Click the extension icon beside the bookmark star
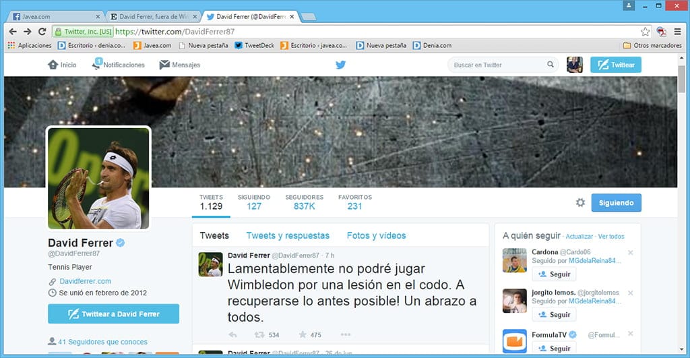Image resolution: width=690 pixels, height=358 pixels. 661,32
